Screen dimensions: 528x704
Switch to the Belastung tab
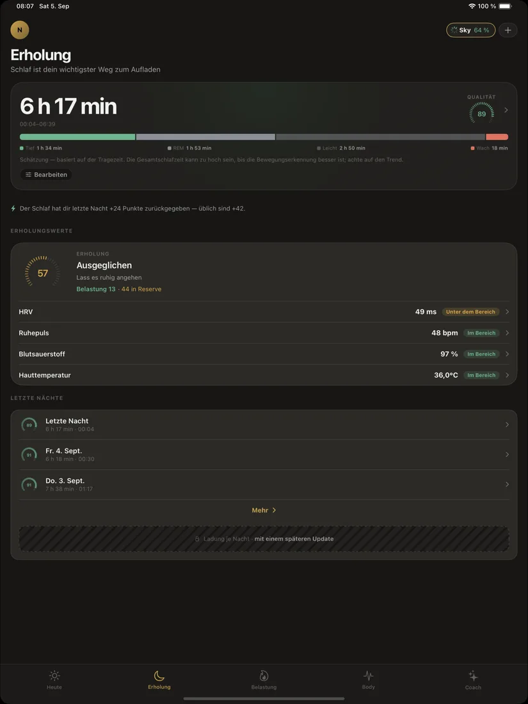[x=264, y=680]
